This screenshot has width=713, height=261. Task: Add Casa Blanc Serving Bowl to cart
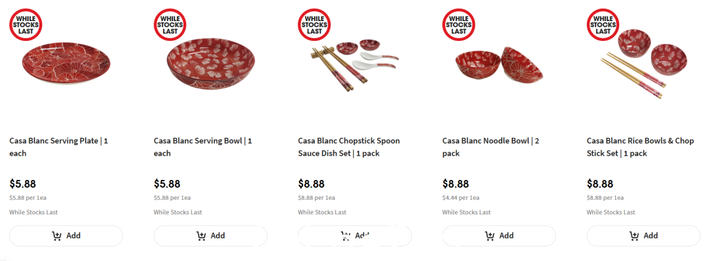click(211, 236)
